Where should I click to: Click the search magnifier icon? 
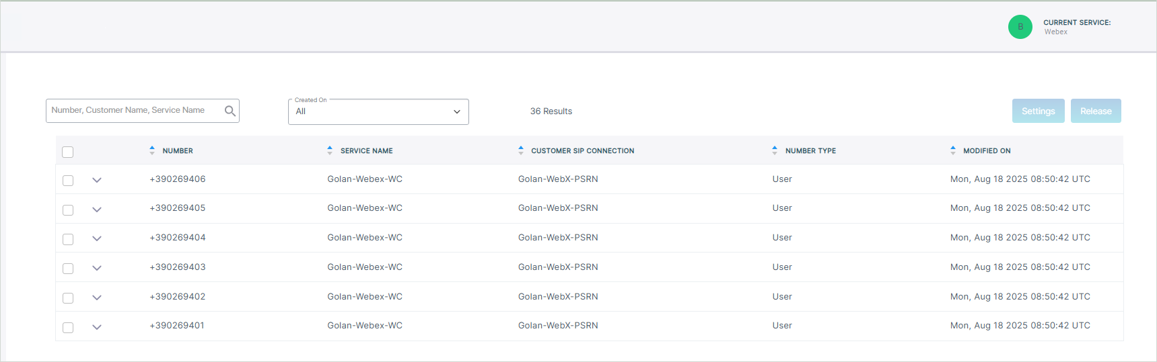[230, 111]
